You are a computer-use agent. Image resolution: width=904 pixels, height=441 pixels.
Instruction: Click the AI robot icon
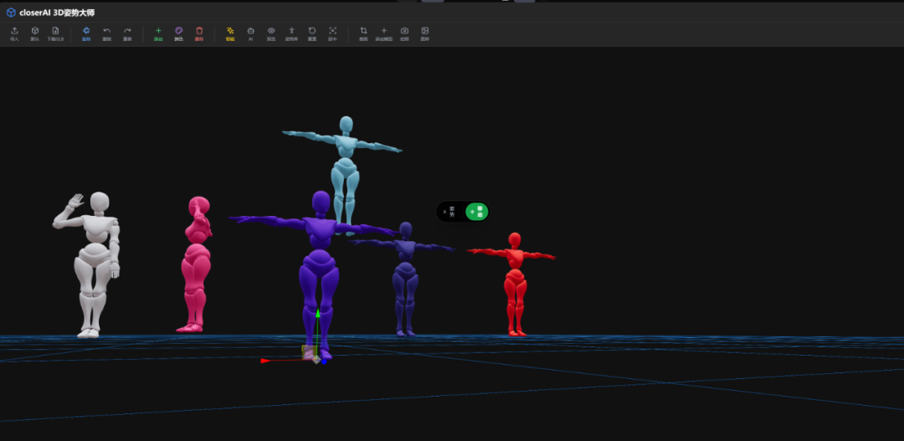click(250, 33)
